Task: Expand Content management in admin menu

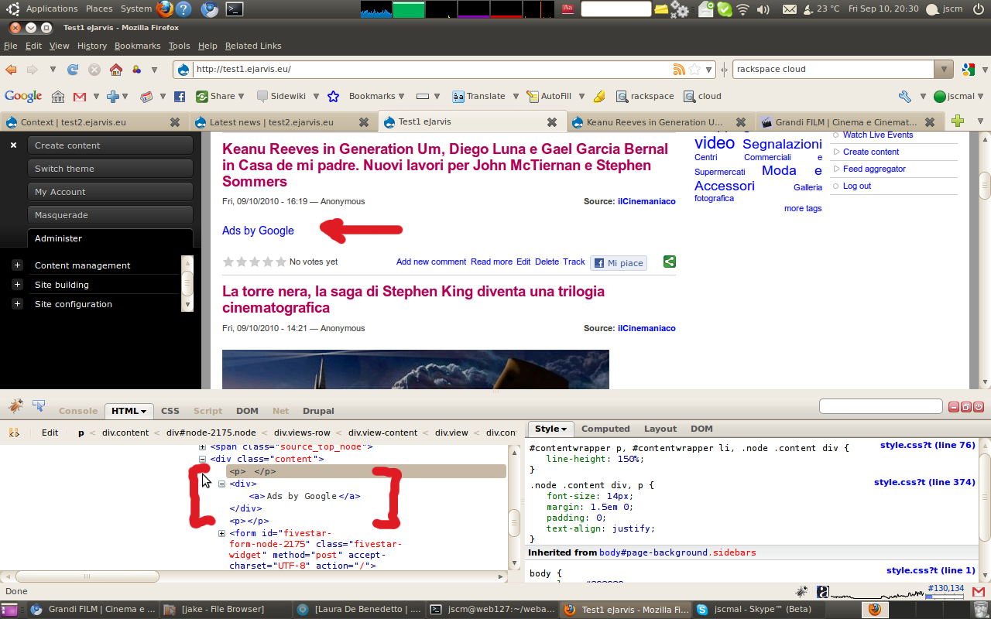Action: 17,265
